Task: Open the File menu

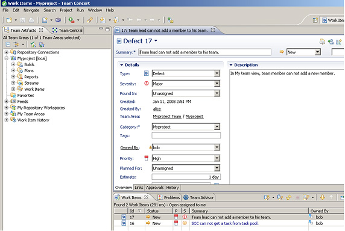Action: click(x=5, y=10)
